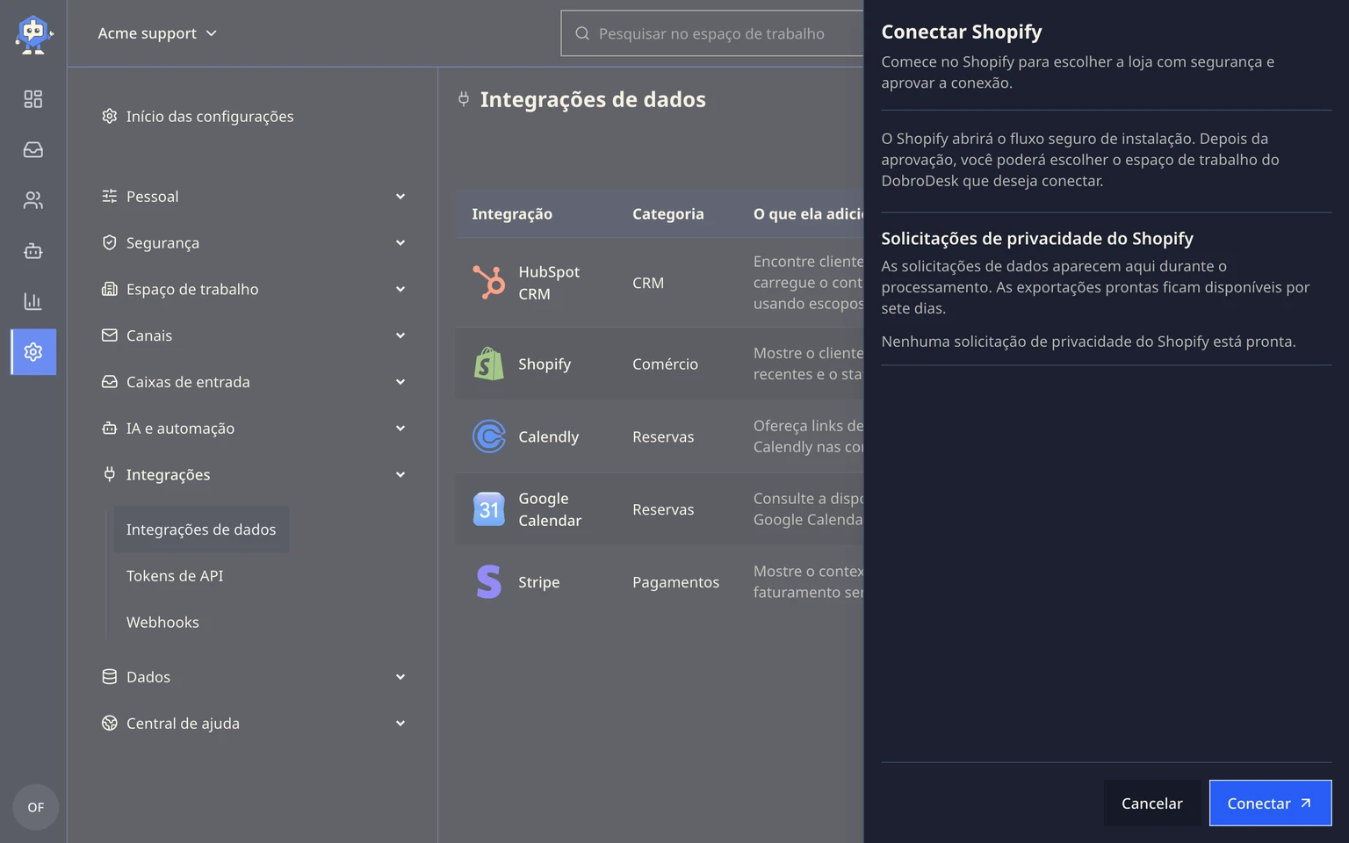Screen dimensions: 1349x843
Task: Click the plug icon beside Integrações de dados title
Action: pyautogui.click(x=464, y=99)
